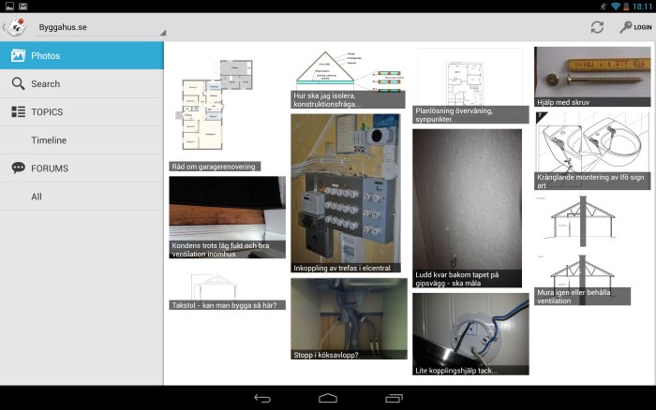Viewport: 656px width, 410px height.
Task: Tap the 18:11 clock
Action: coord(642,7)
